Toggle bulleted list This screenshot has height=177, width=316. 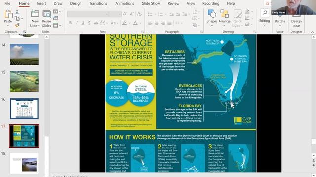(x=150, y=14)
